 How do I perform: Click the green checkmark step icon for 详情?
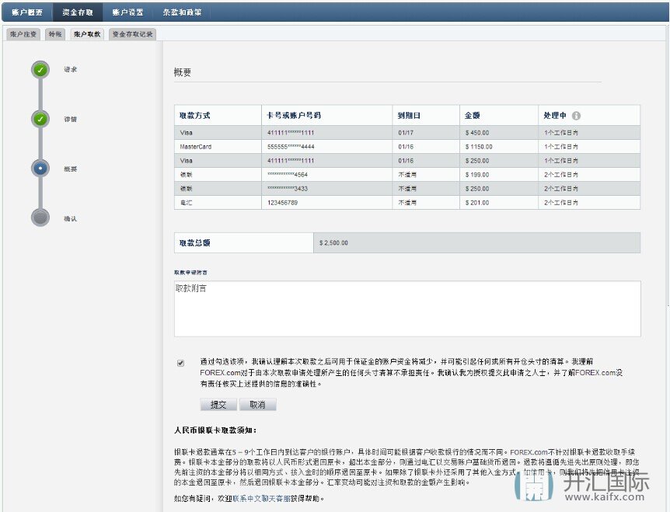tap(40, 119)
